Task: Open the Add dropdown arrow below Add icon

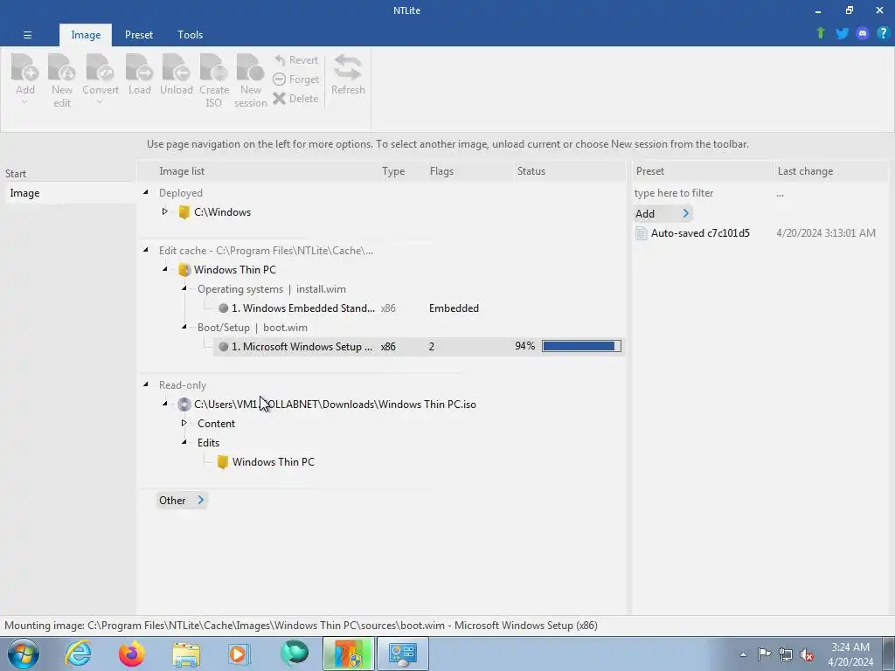Action: coord(24,103)
